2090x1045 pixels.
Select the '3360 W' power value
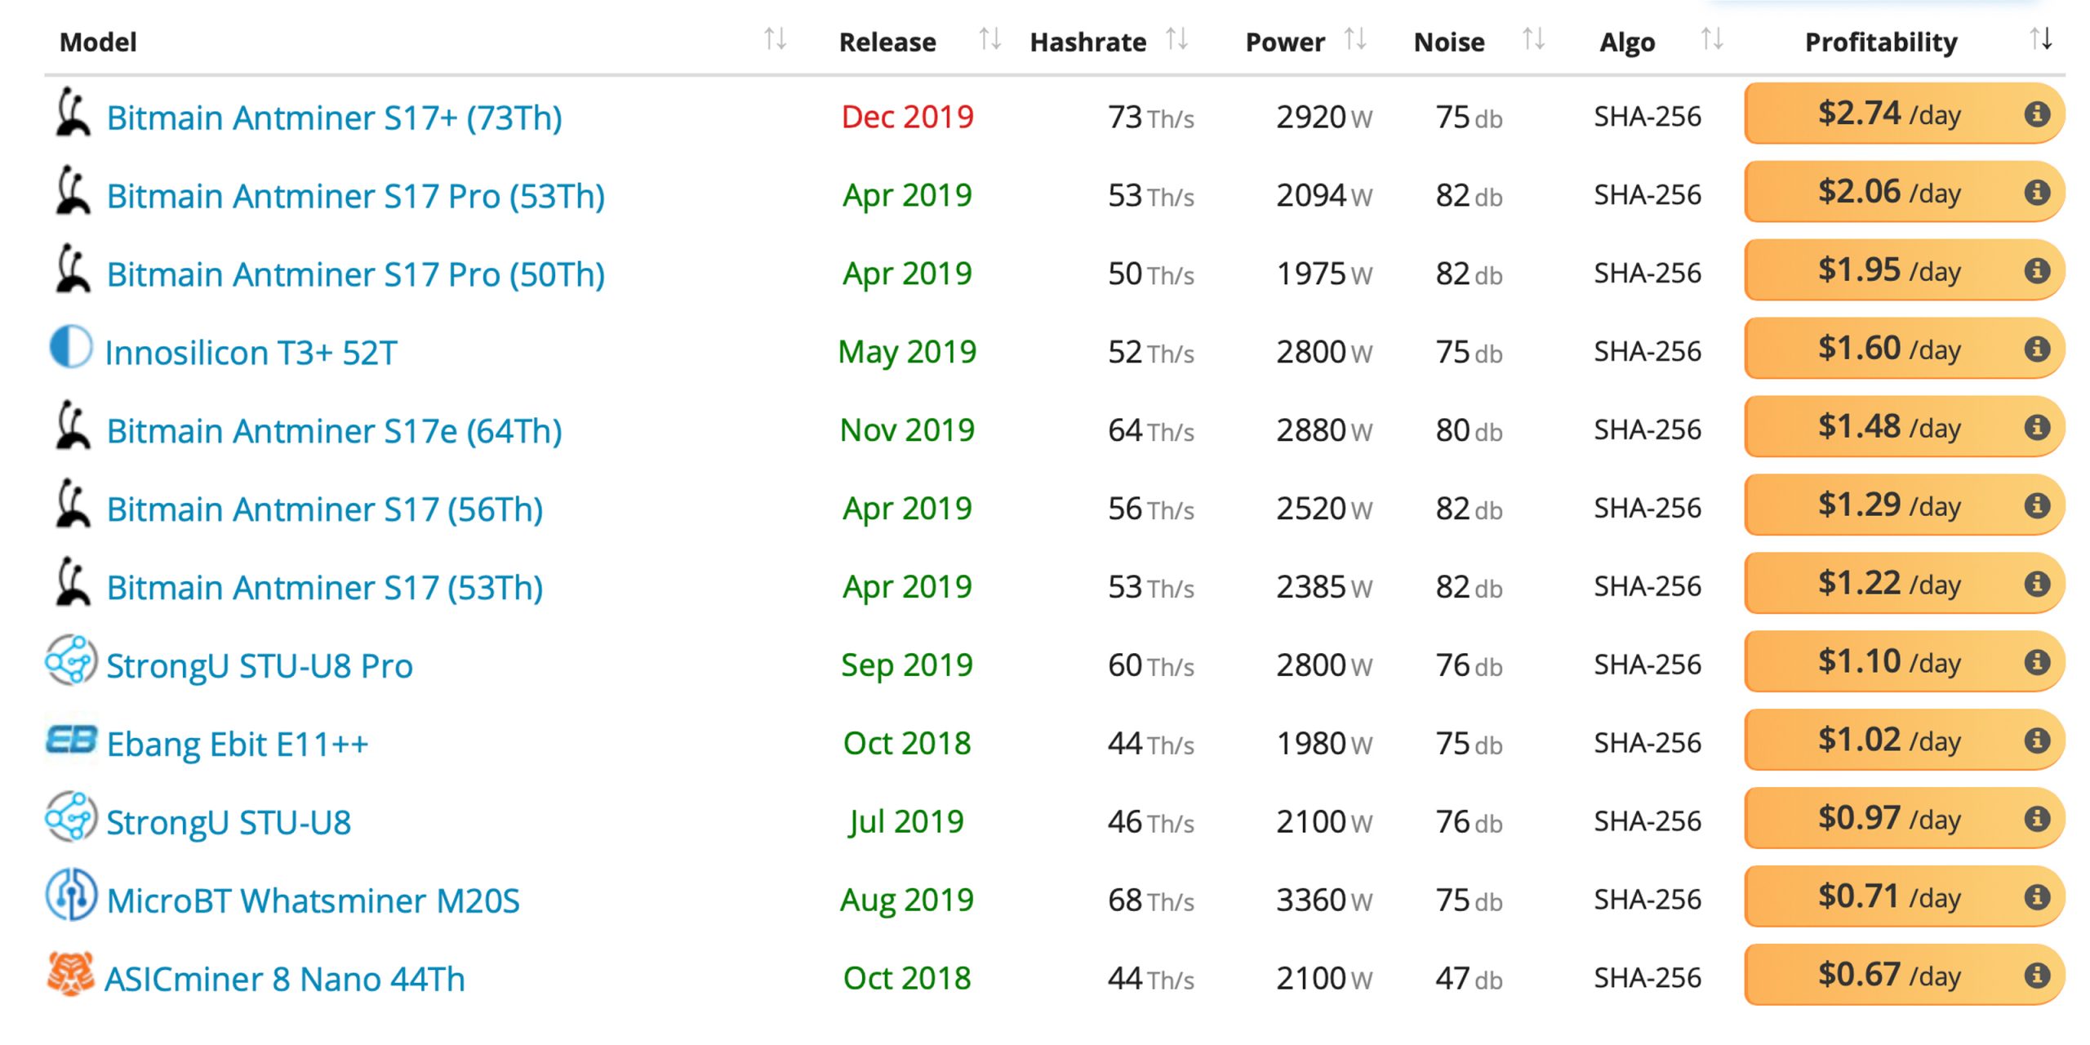point(1324,900)
